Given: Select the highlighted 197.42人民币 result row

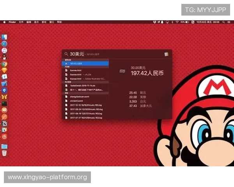Looking at the screenshot, I should click(85, 64).
